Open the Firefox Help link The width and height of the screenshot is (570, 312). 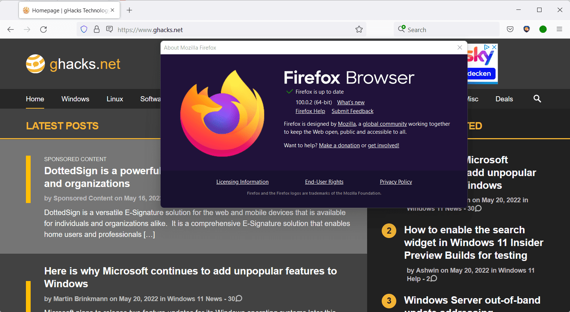tap(310, 111)
